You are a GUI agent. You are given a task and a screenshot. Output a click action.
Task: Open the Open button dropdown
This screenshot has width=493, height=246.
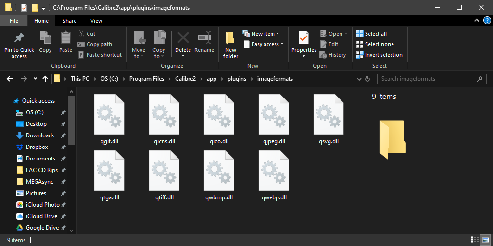(346, 34)
